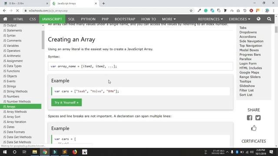The height and width of the screenshot is (156, 278).
Task: Open the Tooltips how-to link
Action: click(x=245, y=81)
